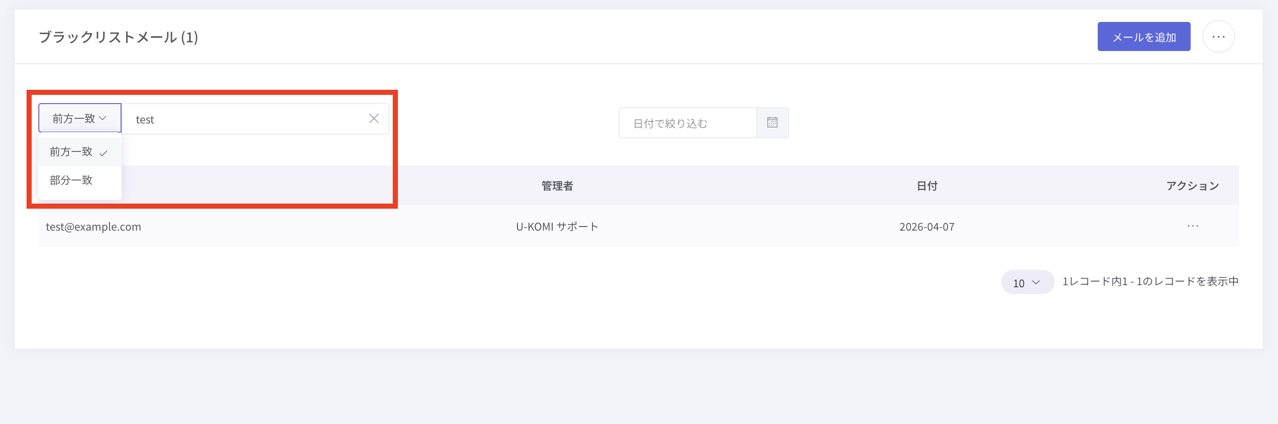Image resolution: width=1278 pixels, height=424 pixels.
Task: Click the 管理者 column header
Action: click(557, 186)
